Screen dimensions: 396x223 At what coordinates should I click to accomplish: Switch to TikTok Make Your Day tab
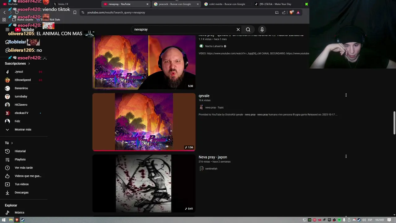[x=275, y=4]
